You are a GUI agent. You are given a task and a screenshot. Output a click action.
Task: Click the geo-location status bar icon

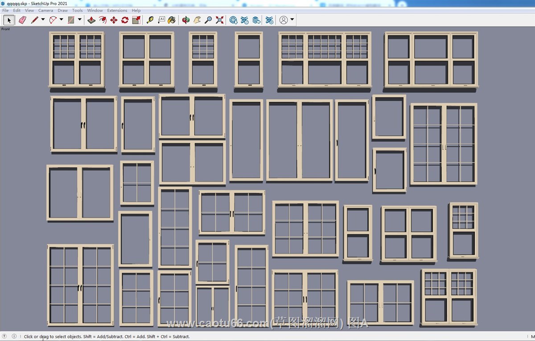pyautogui.click(x=4, y=336)
